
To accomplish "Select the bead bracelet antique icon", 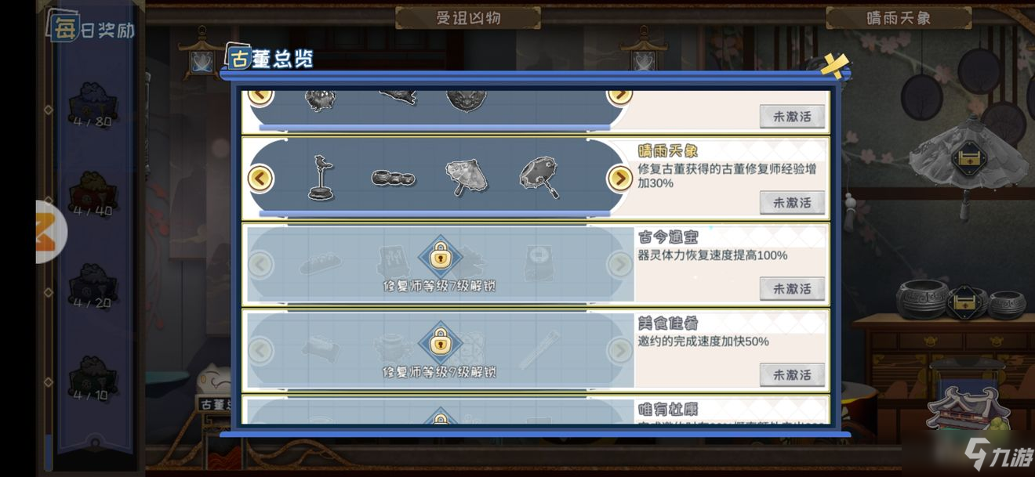I will pyautogui.click(x=394, y=177).
